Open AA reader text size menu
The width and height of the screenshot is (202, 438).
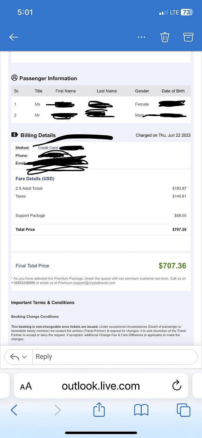[26, 386]
